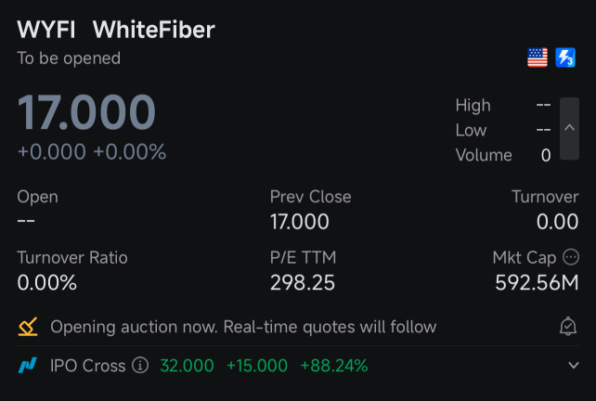
Task: Open the Mkt Cap more-info circle icon
Action: [x=571, y=257]
